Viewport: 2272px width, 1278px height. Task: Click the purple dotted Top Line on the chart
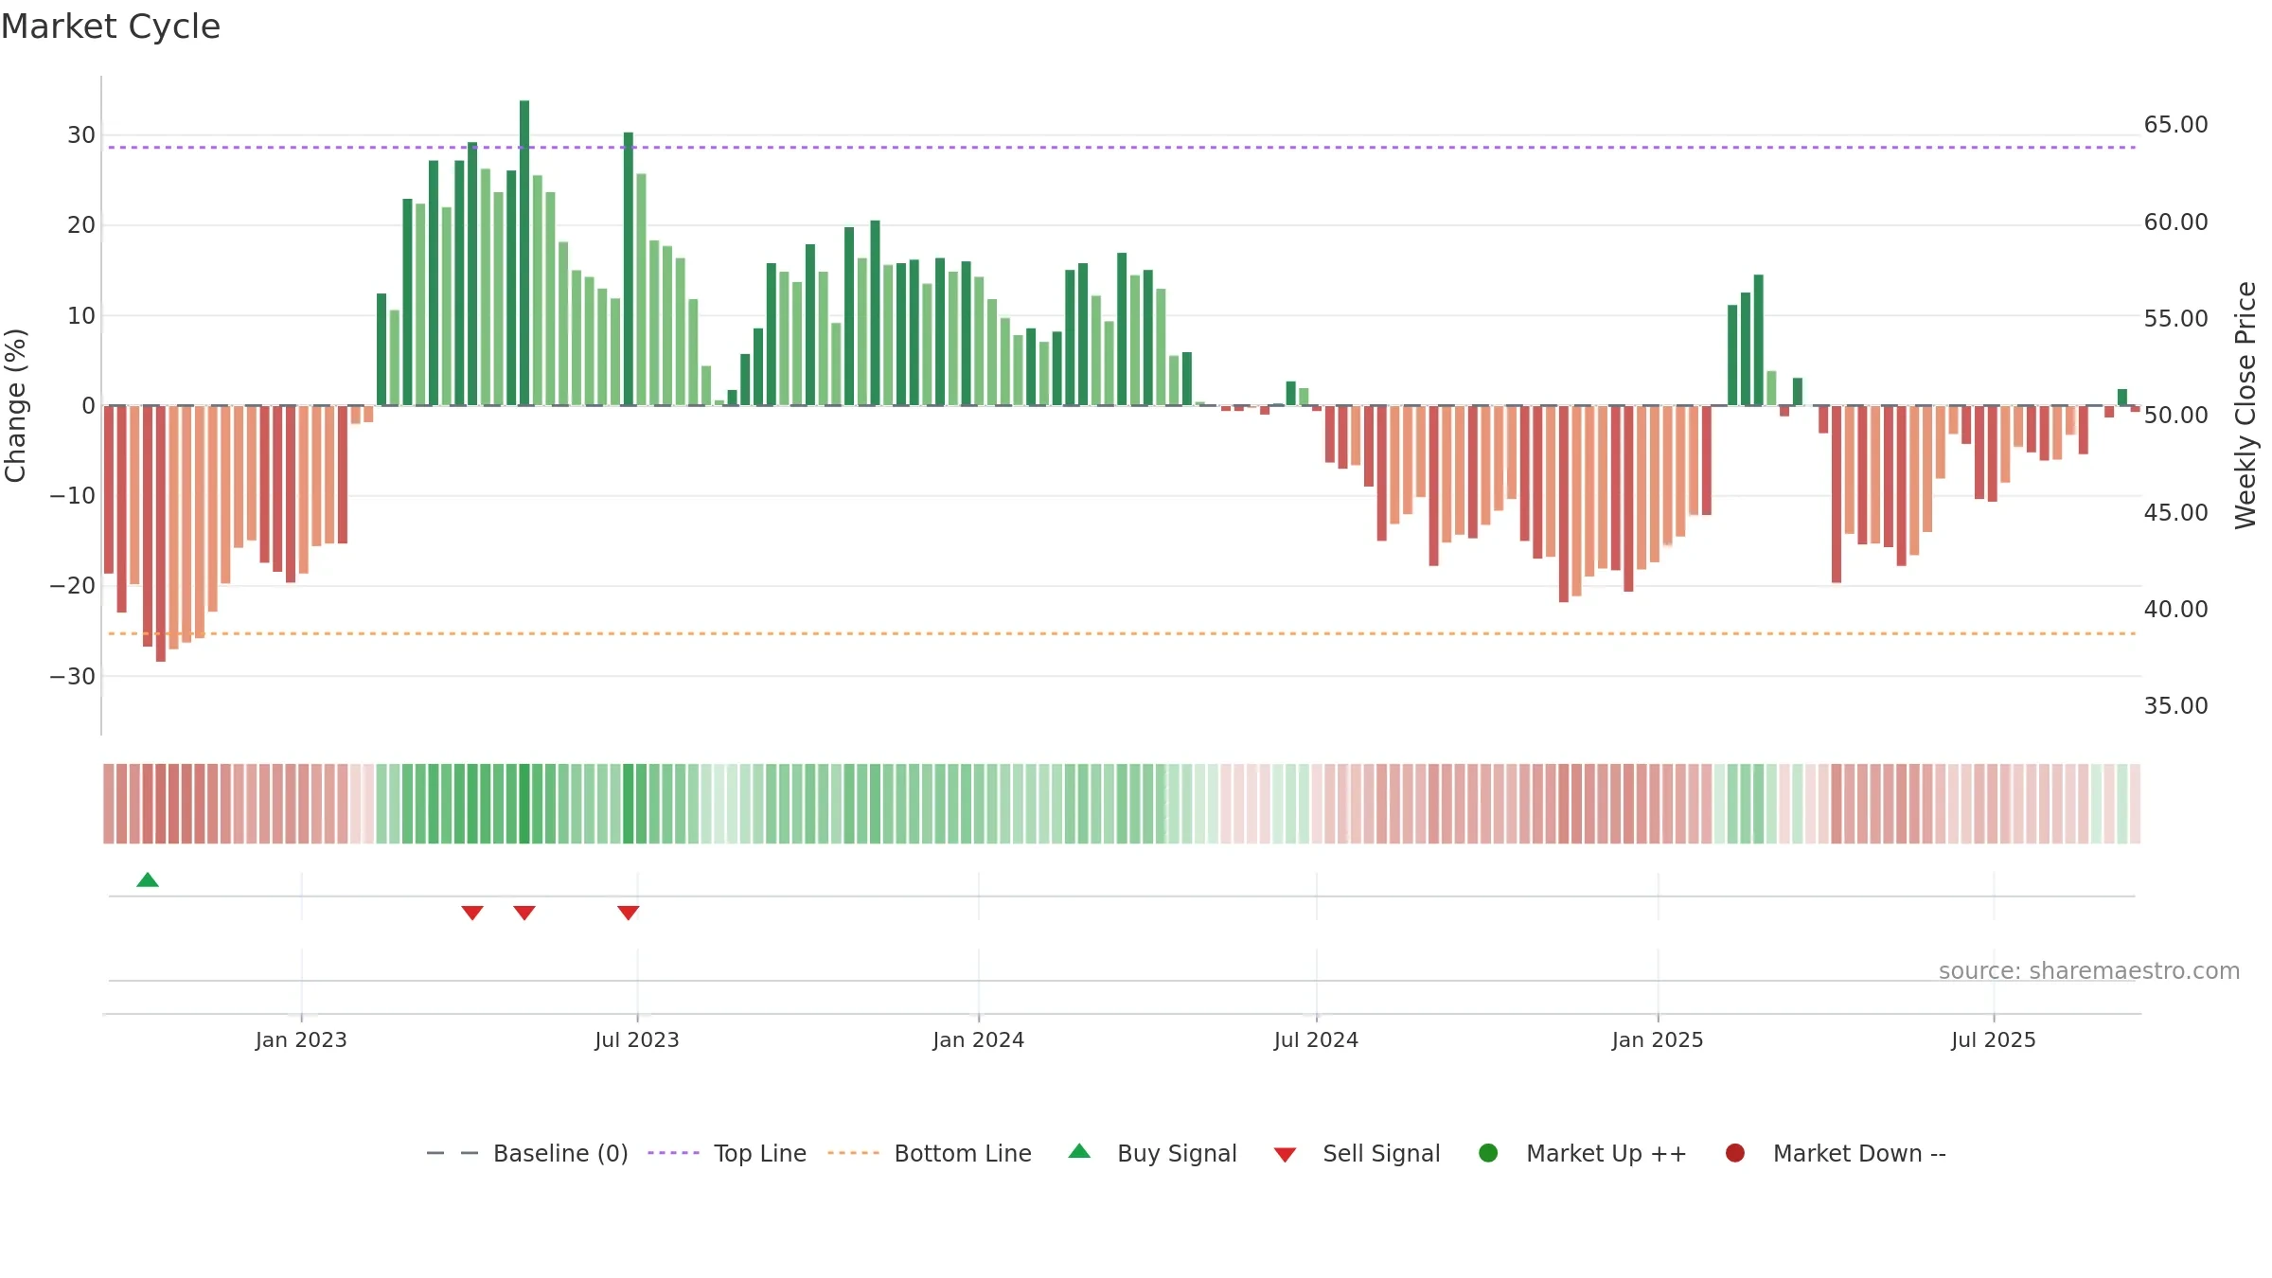[x=1122, y=148]
